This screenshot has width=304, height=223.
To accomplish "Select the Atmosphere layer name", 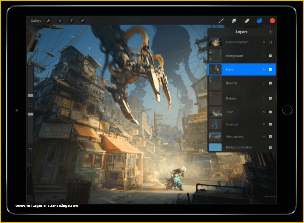I will (x=234, y=137).
